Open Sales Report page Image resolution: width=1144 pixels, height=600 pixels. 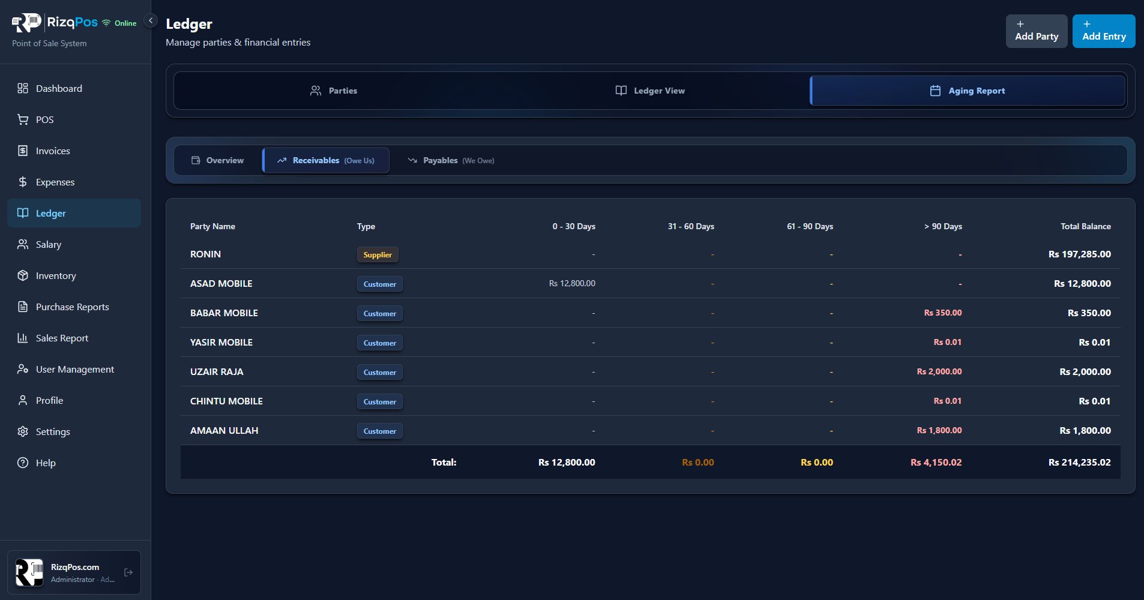click(74, 338)
